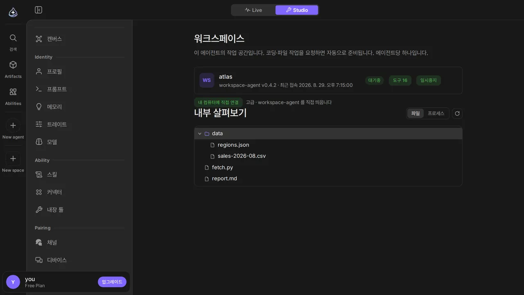Image resolution: width=524 pixels, height=295 pixels.
Task: Open 프로필 in the sidebar
Action: click(79, 71)
